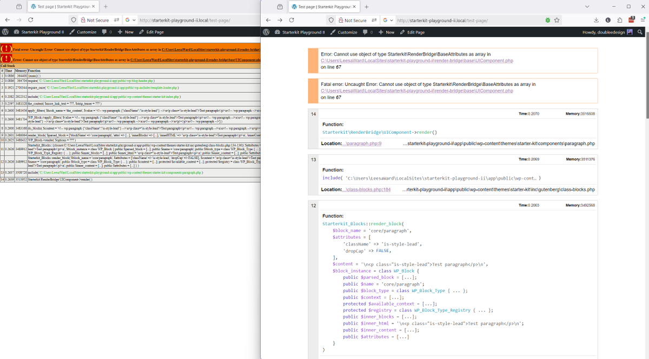This screenshot has height=359, width=649.
Task: Open WordPress logo menu in left window admin bar
Action: pyautogui.click(x=5, y=32)
